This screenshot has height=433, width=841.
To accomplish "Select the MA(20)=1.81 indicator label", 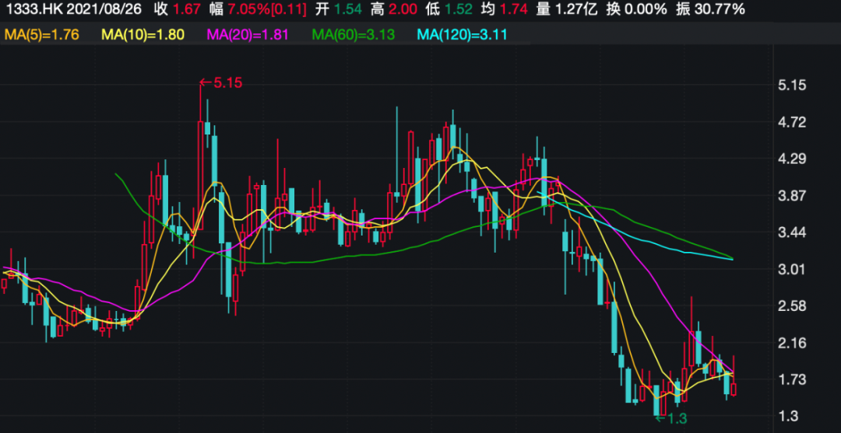I will [248, 35].
